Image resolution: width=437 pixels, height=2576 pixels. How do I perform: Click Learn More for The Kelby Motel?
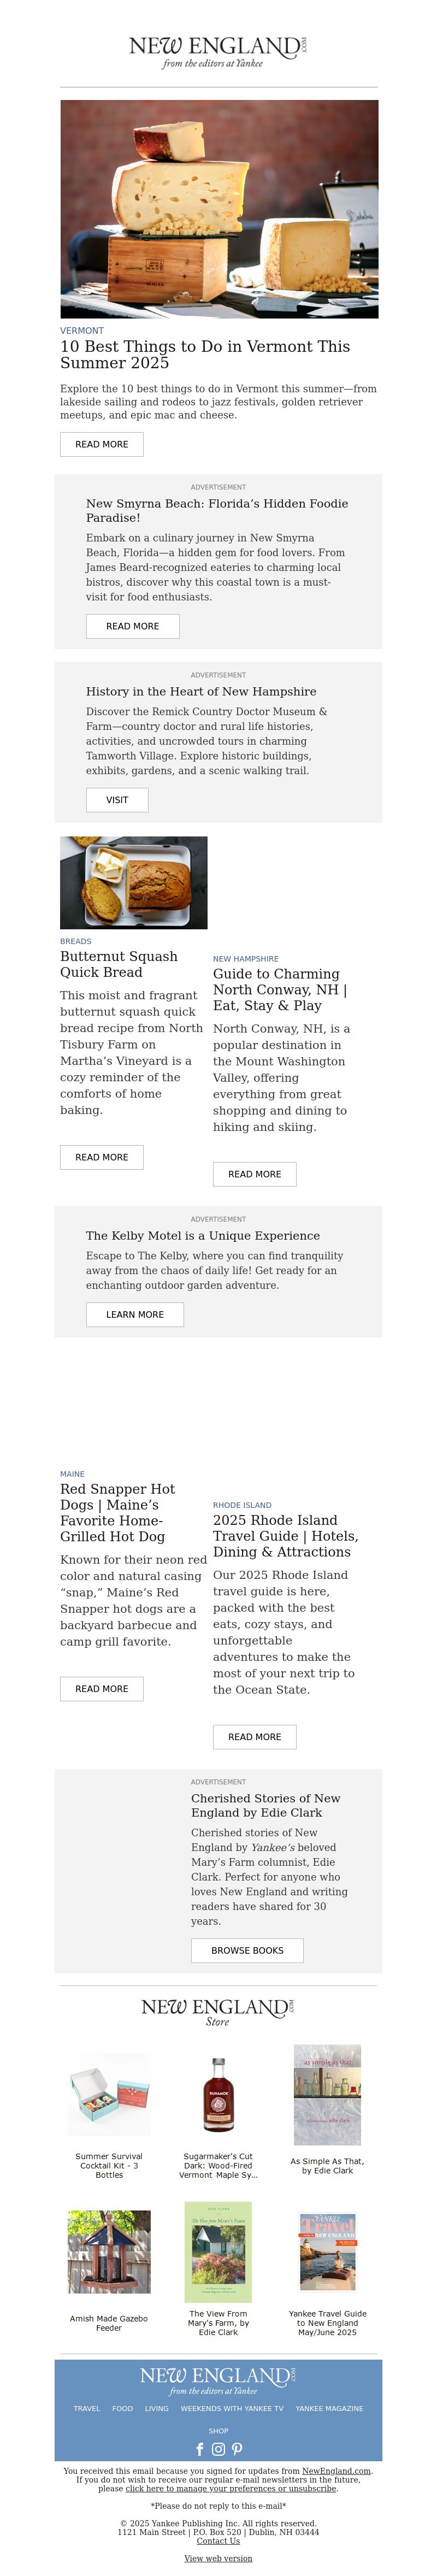135,1314
